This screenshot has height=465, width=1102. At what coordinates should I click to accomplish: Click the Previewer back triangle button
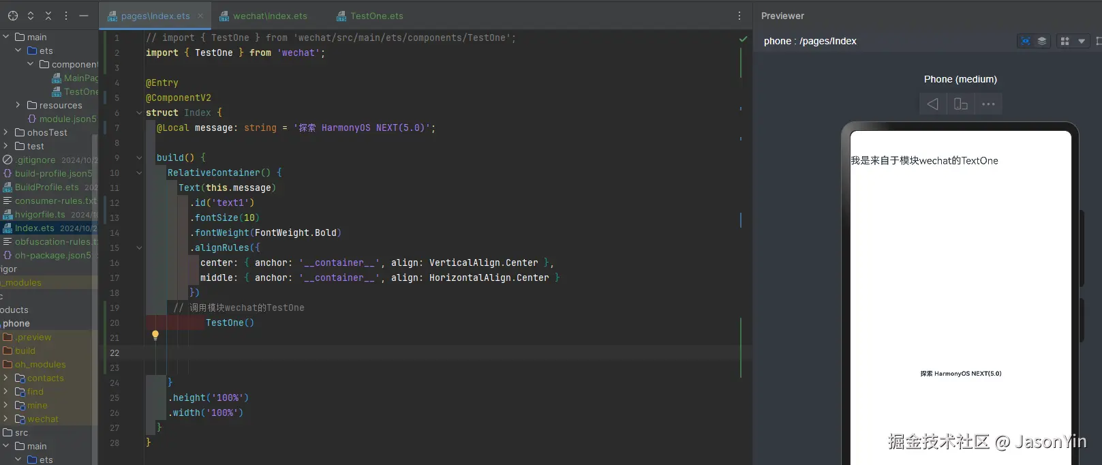[933, 104]
